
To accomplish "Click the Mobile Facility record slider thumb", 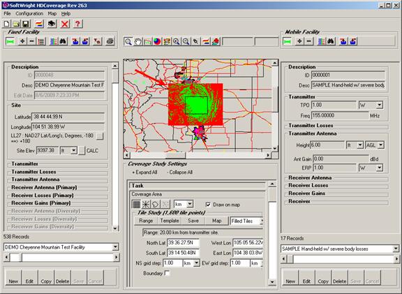I will point(290,259).
